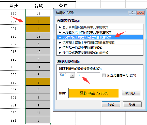Open the 格式(F)... button

pos(131,93)
